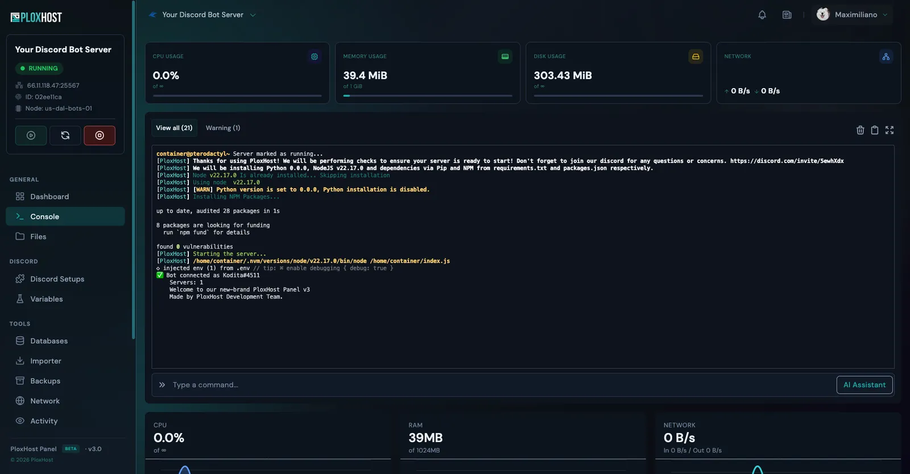
Task: Open the news icon beside the bell
Action: pos(787,15)
